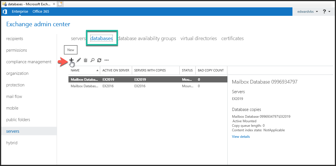The width and height of the screenshot is (336, 166).
Task: Sort by BAD COPY COUNT column
Action: pos(211,70)
